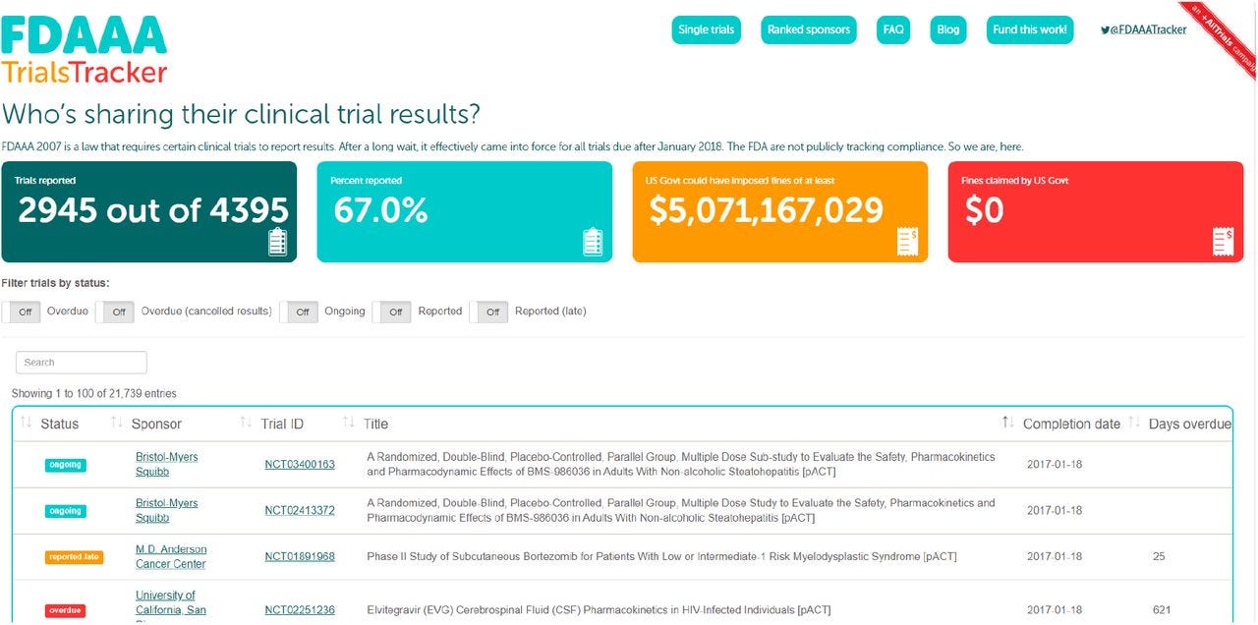The height and width of the screenshot is (625, 1258).
Task: Open trial NCT01891968 details
Action: [x=299, y=555]
